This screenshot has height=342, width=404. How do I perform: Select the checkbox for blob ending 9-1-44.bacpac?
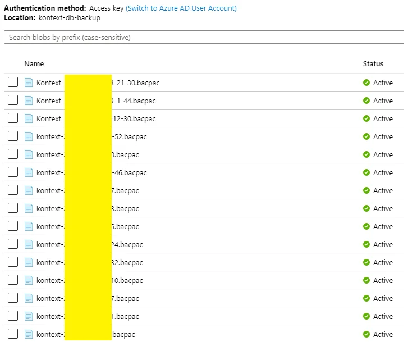(13, 101)
